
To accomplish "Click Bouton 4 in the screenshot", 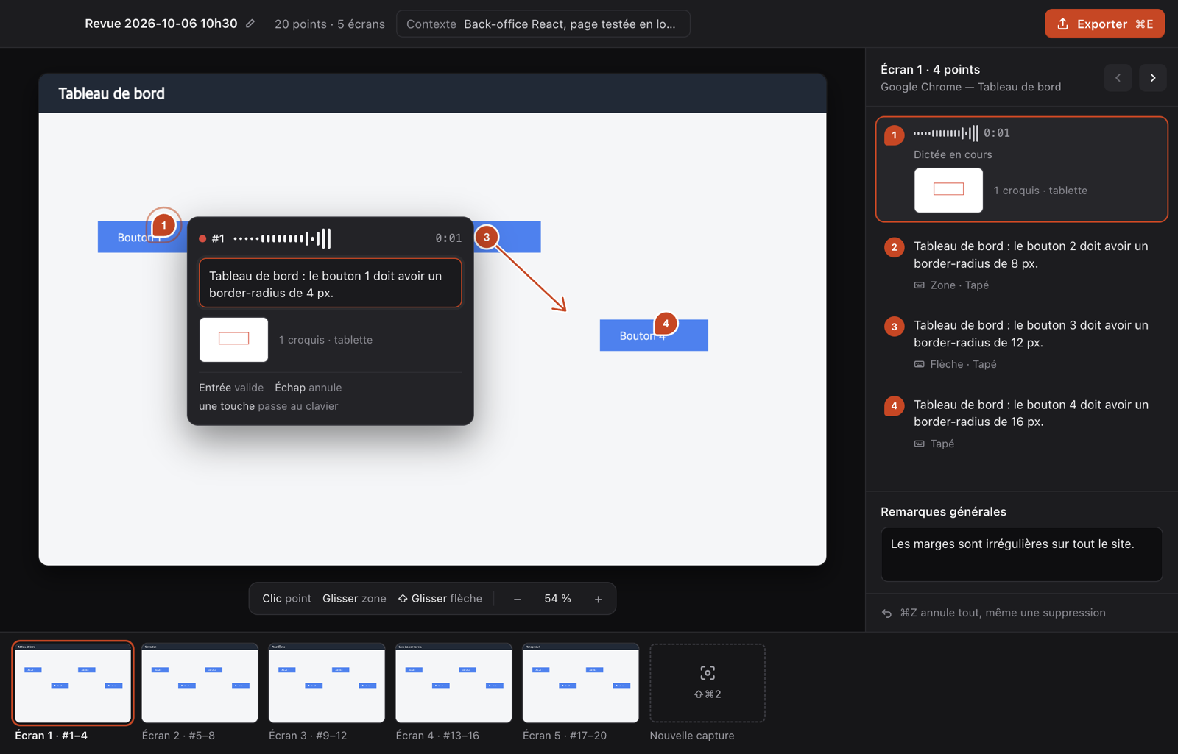I will (x=654, y=335).
